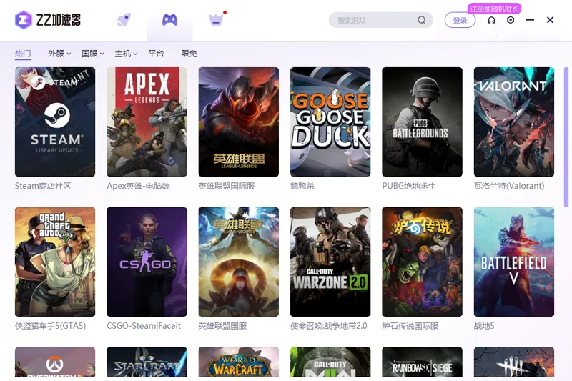
Task: Open the 主机 console dropdown
Action: click(x=126, y=54)
